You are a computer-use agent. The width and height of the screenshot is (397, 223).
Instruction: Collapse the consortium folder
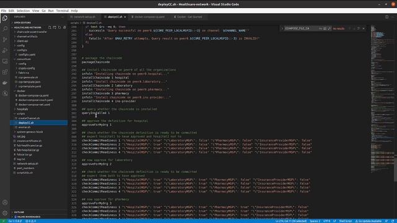24,59
